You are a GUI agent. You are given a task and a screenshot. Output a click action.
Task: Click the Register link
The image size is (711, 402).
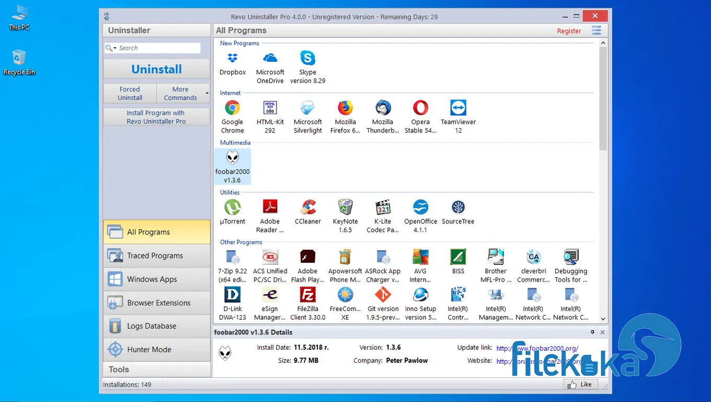coord(569,31)
